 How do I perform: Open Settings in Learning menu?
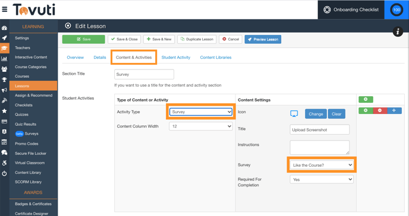click(x=22, y=38)
